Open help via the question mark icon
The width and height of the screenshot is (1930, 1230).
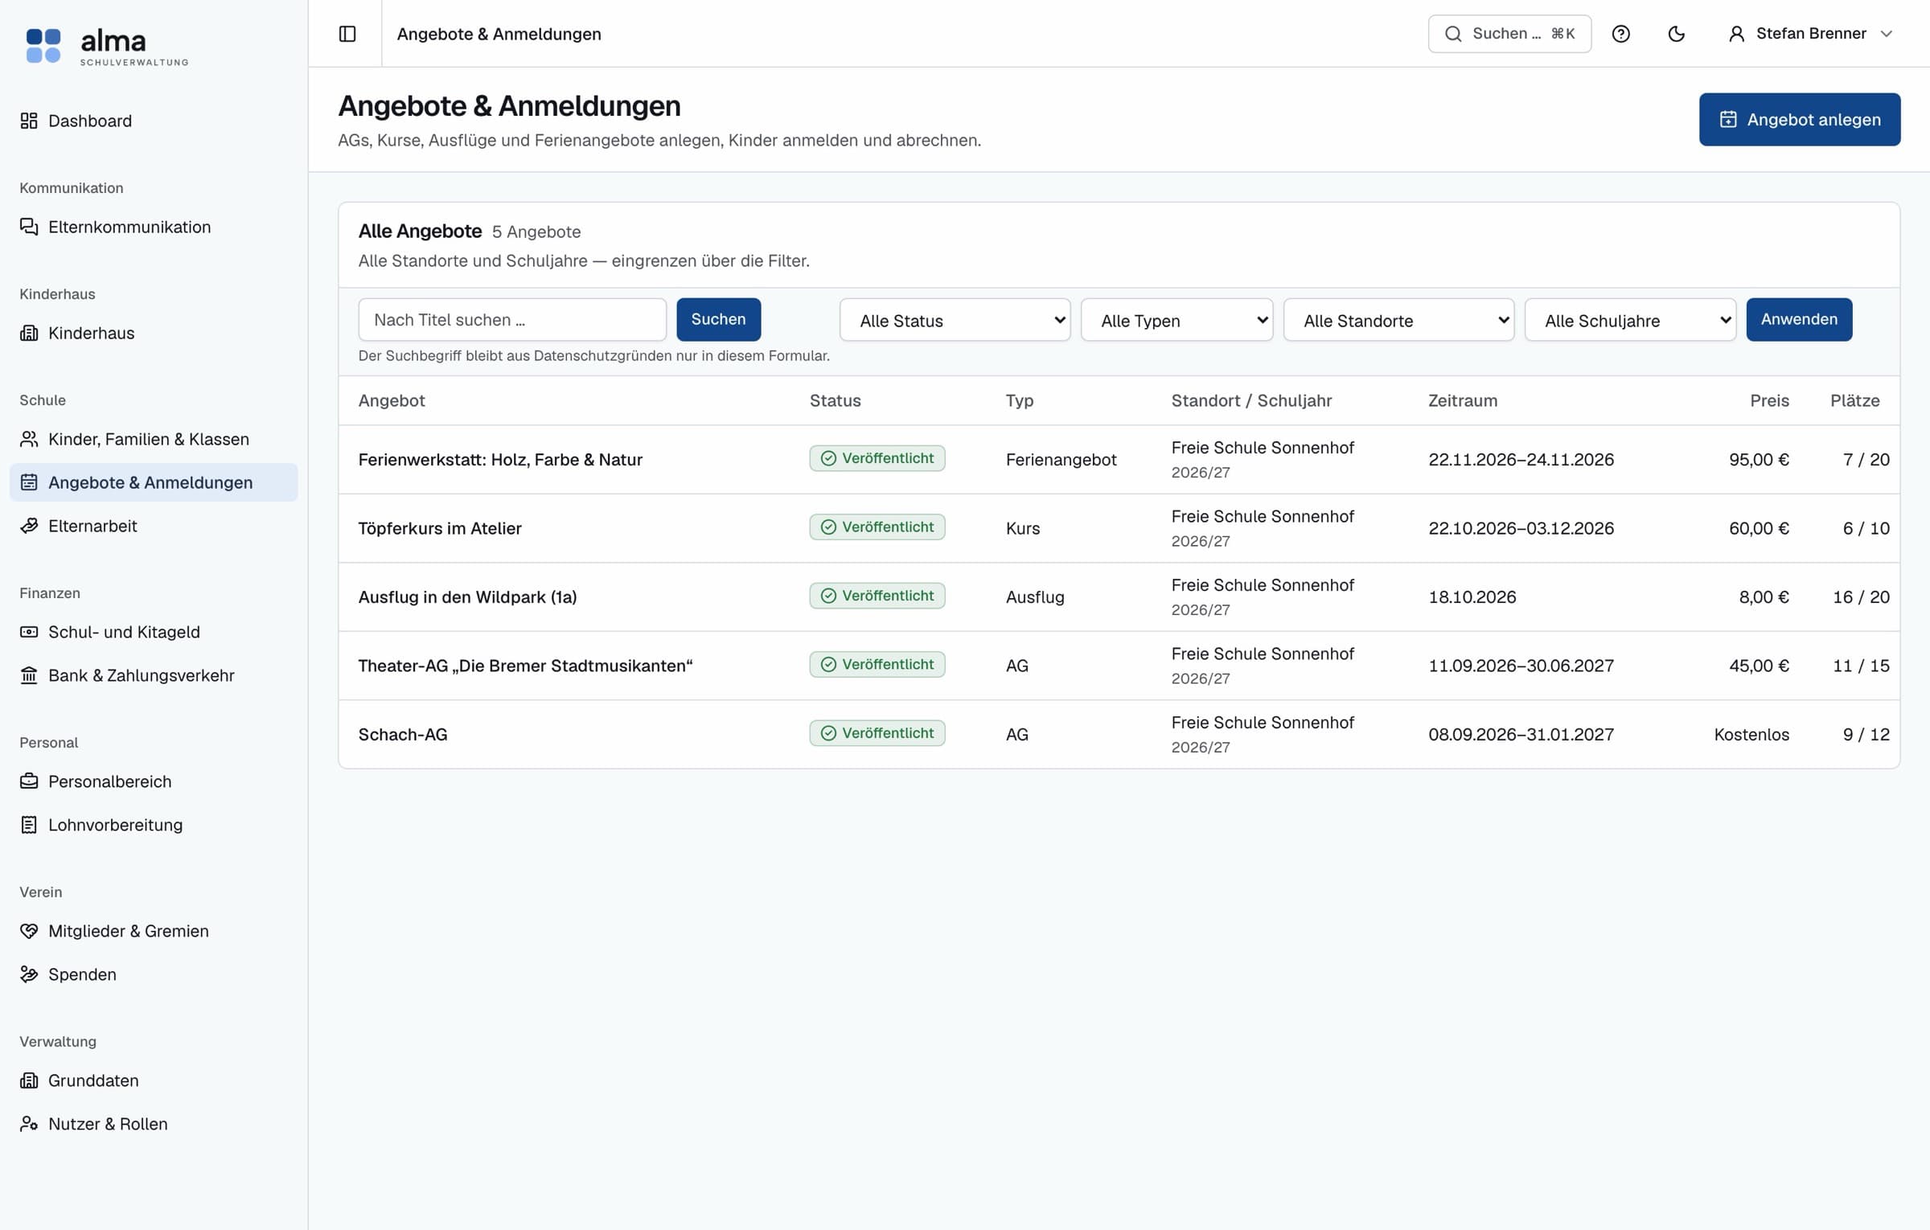(x=1621, y=34)
